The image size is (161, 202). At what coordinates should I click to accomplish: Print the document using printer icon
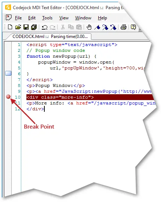(x=124, y=27)
